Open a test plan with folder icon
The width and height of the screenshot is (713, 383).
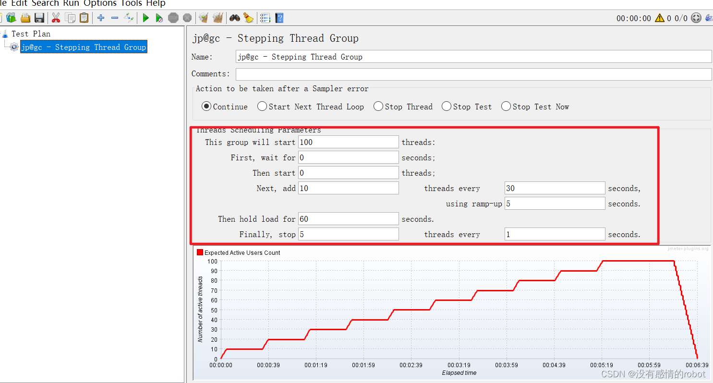pyautogui.click(x=25, y=18)
